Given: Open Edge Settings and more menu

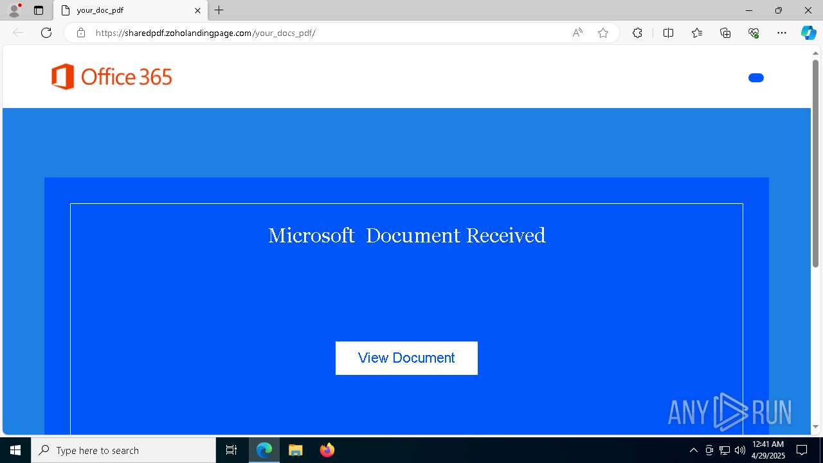Looking at the screenshot, I should pos(782,33).
